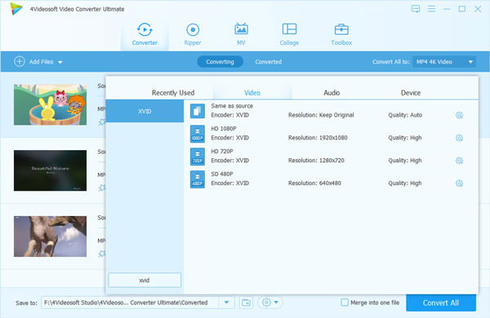
Task: Select the cartoon bunnies video thumbnail
Action: [51, 105]
